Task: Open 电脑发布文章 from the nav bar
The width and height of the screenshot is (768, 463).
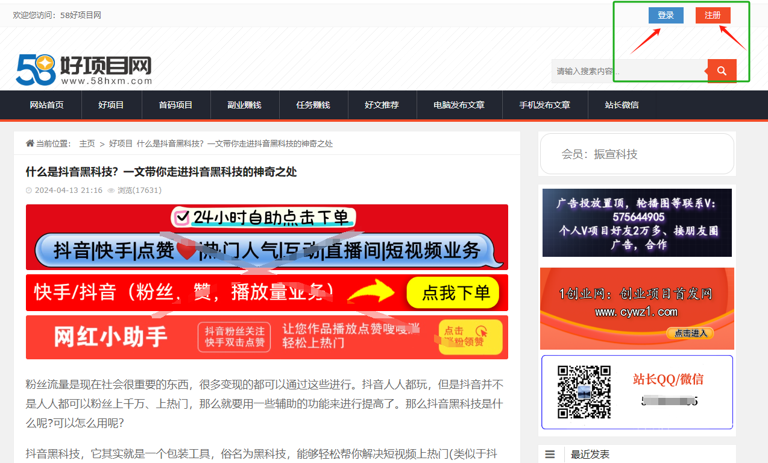Action: (x=459, y=105)
